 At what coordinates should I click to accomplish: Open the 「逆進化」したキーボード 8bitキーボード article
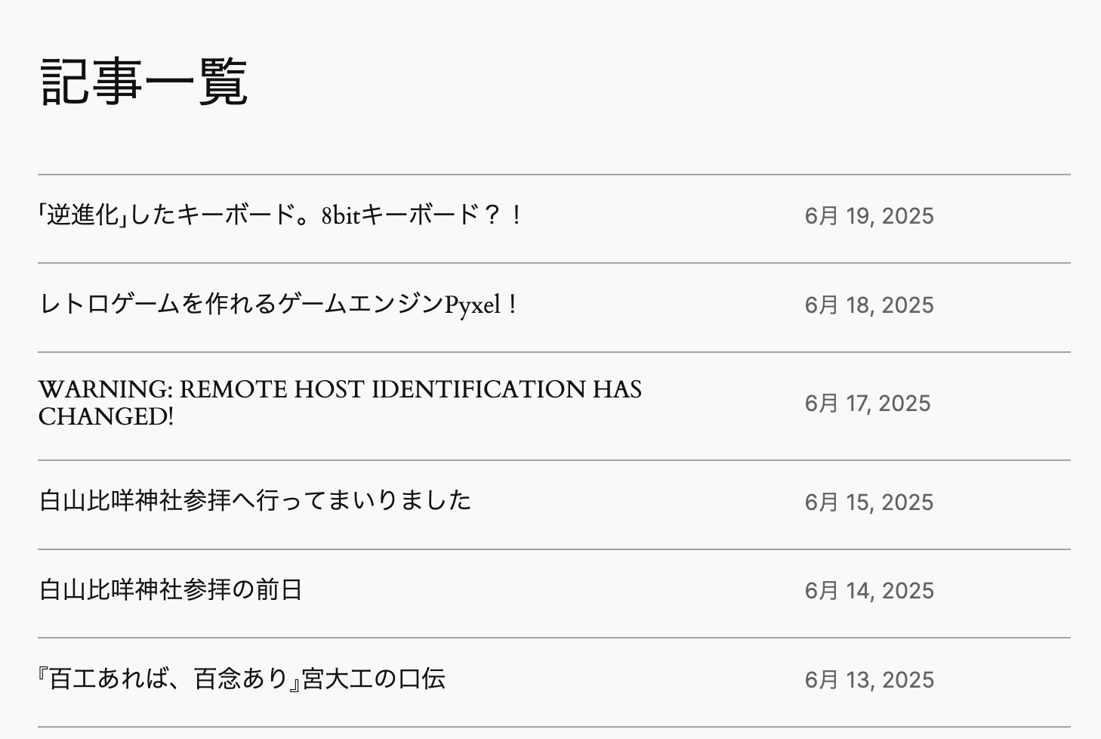tap(279, 216)
